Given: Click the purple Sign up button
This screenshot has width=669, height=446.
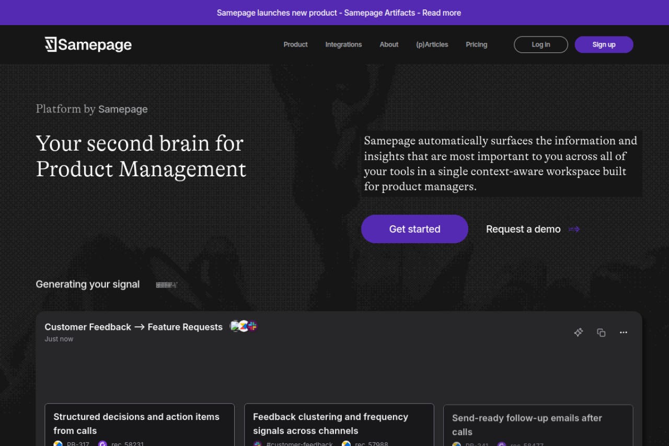Looking at the screenshot, I should tap(604, 44).
